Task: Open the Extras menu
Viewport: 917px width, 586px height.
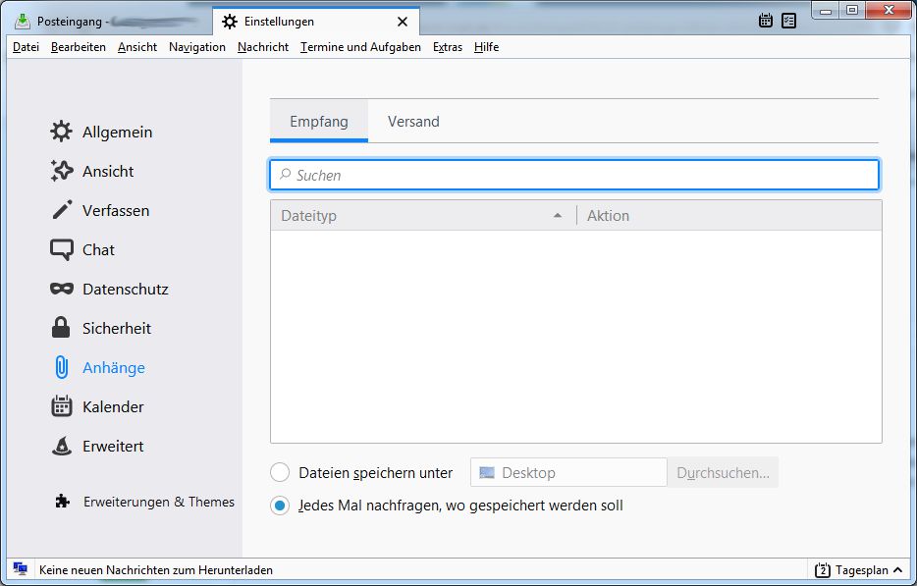Action: click(448, 47)
